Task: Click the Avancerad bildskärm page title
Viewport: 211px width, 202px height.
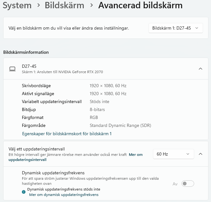Action: 140,5
